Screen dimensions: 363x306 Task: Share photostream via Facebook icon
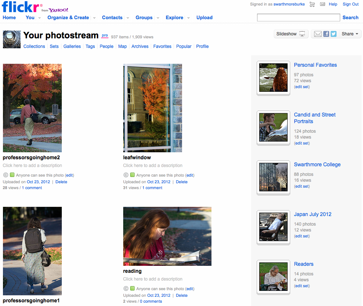pos(326,34)
